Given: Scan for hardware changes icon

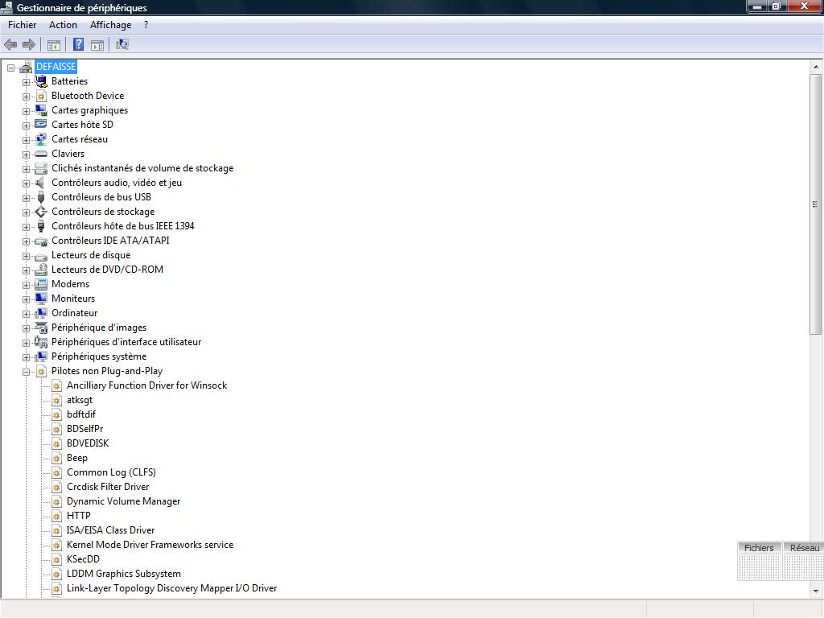Looking at the screenshot, I should click(x=122, y=45).
